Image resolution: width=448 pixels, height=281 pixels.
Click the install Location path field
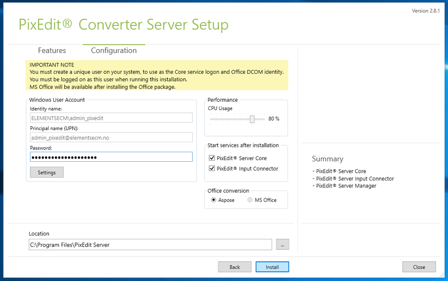pyautogui.click(x=150, y=245)
